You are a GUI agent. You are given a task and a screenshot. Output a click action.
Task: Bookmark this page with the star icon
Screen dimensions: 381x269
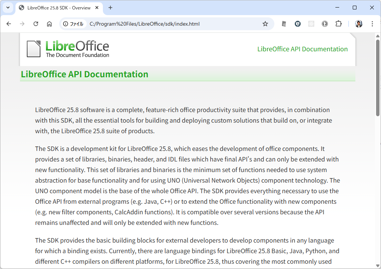265,24
